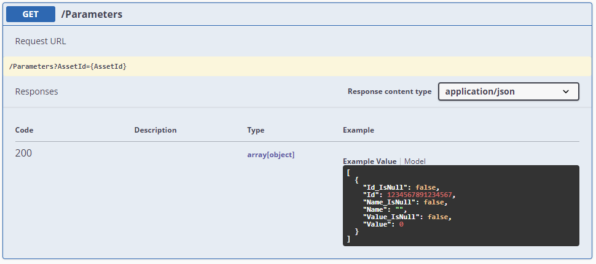
Task: Select the Example Value tab
Action: (369, 161)
